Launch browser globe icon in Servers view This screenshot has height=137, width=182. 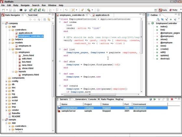[150, 99]
